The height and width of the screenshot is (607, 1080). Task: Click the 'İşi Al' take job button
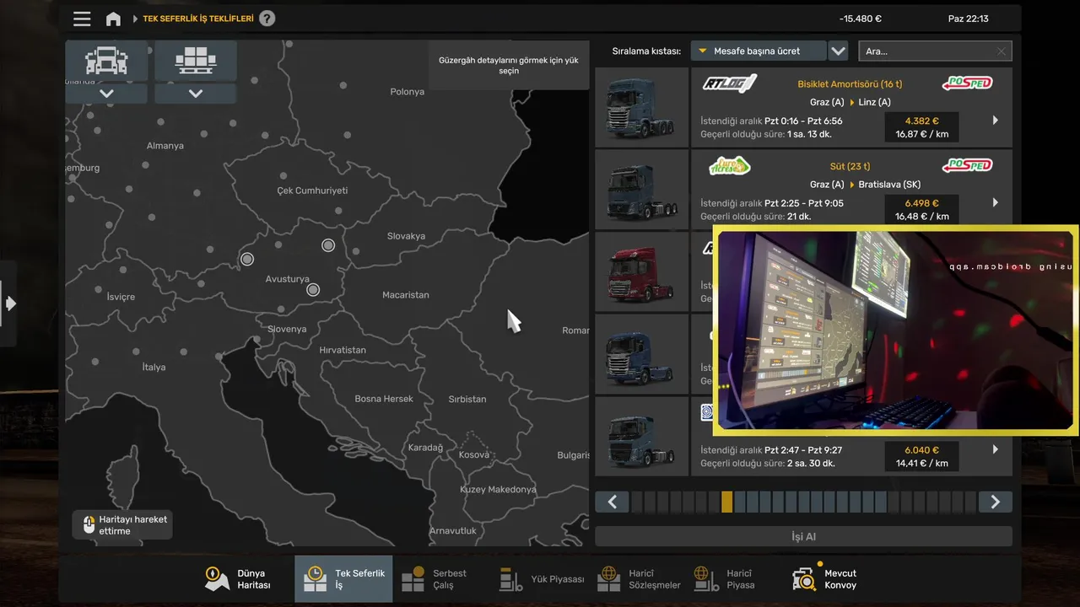(803, 536)
